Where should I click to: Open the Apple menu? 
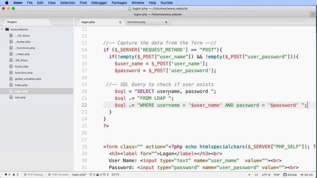[x=6, y=3]
